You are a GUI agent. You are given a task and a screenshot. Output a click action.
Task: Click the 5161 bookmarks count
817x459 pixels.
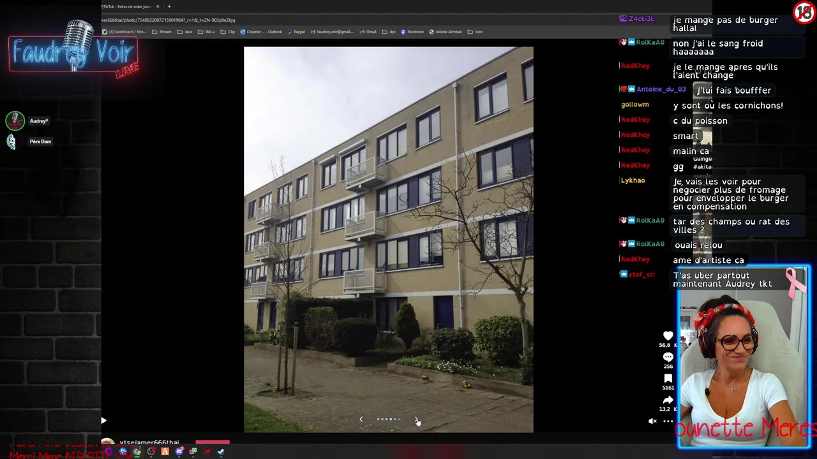pos(668,388)
